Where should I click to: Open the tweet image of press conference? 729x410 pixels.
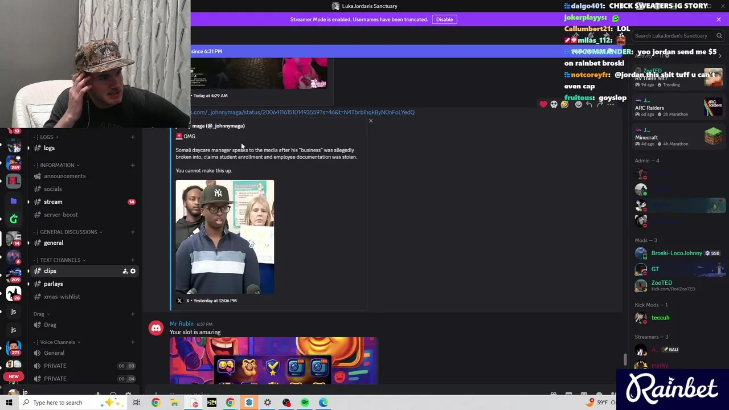click(224, 237)
